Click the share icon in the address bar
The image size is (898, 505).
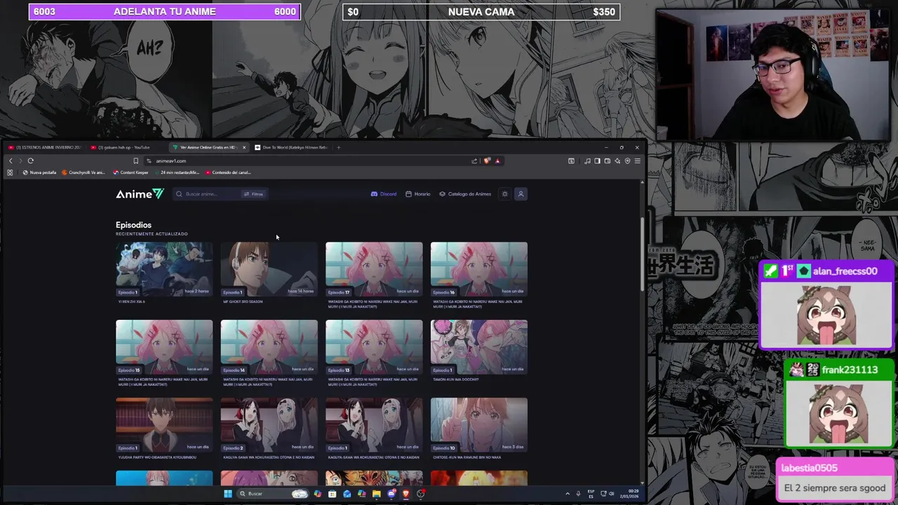(x=474, y=161)
